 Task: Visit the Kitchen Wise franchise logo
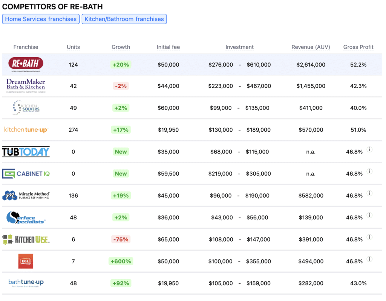(x=26, y=239)
